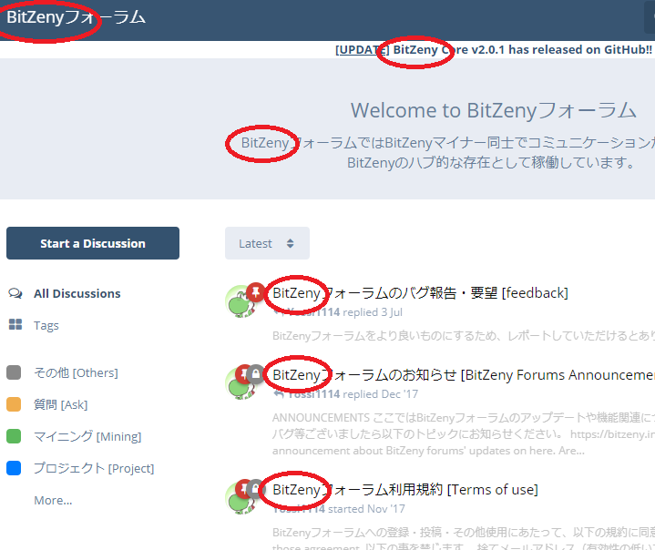This screenshot has height=550, width=655.
Task: Click the green Mining color swatch
Action: (14, 436)
